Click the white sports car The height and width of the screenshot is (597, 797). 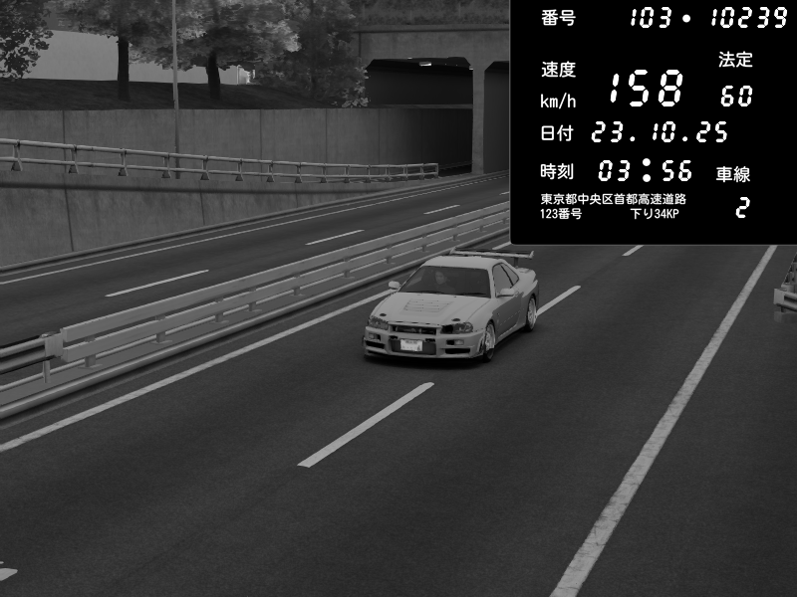pos(453,306)
